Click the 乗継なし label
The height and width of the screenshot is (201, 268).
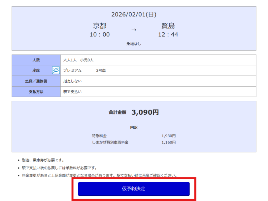point(134,44)
